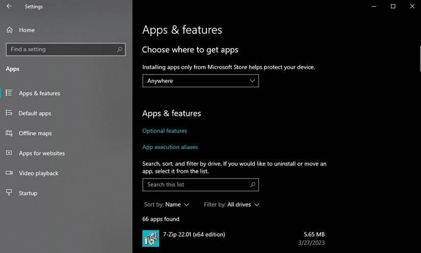Viewport: 421px width, 253px height.
Task: Open the Optional features link
Action: (x=164, y=131)
